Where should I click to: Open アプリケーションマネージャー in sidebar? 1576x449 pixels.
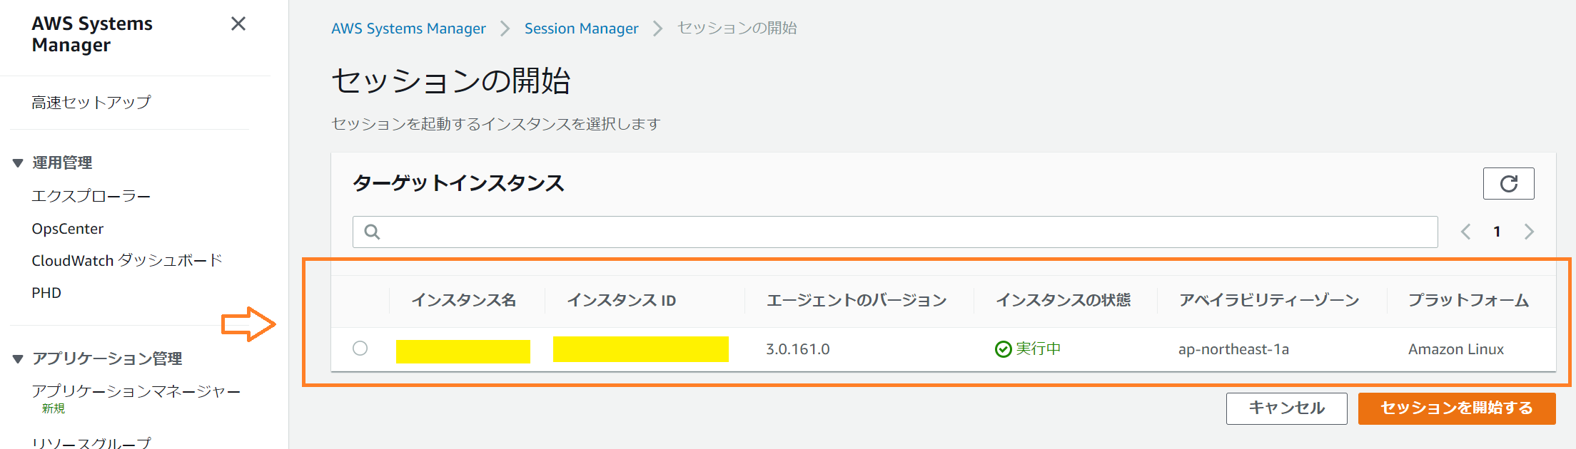pos(136,391)
